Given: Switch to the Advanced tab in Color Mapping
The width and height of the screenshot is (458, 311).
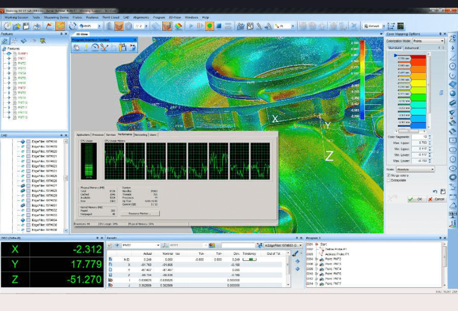Looking at the screenshot, I should (x=411, y=48).
